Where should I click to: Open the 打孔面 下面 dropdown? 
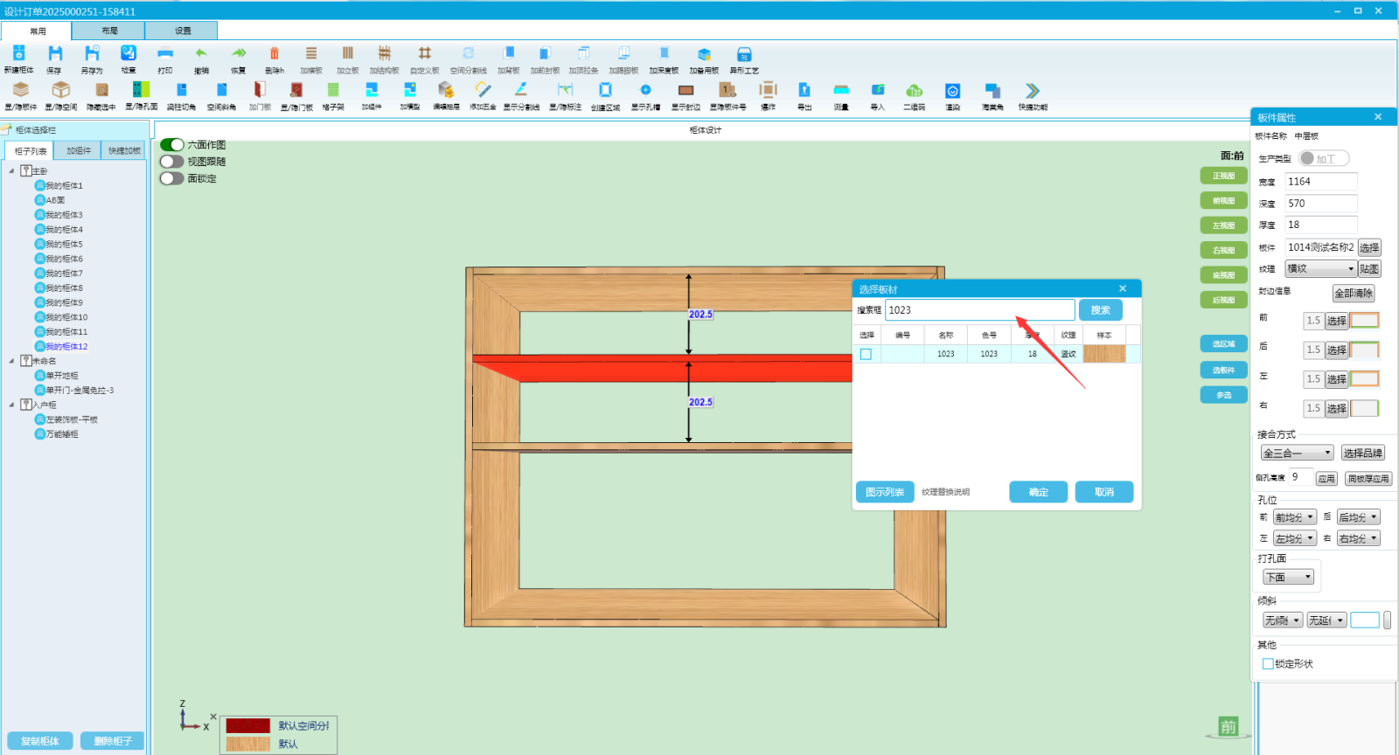pos(1289,578)
